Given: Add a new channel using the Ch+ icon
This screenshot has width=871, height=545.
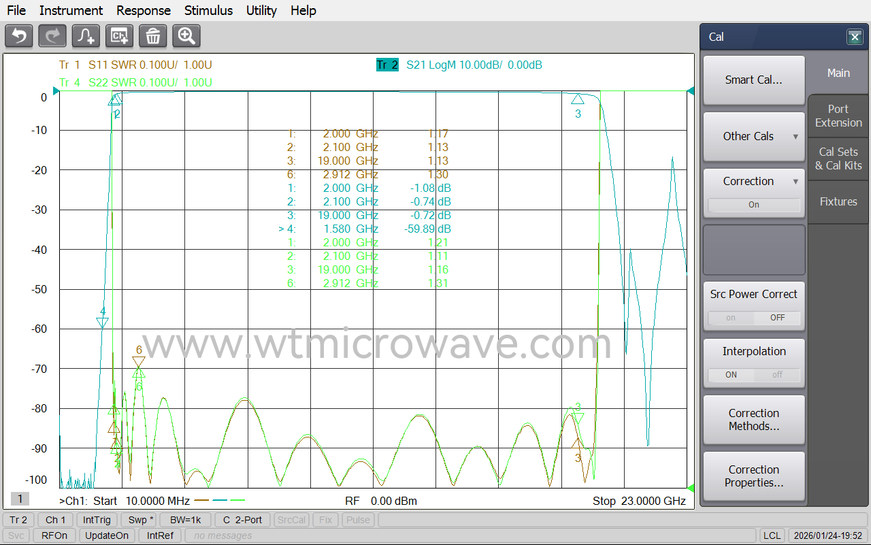Looking at the screenshot, I should click(x=119, y=36).
